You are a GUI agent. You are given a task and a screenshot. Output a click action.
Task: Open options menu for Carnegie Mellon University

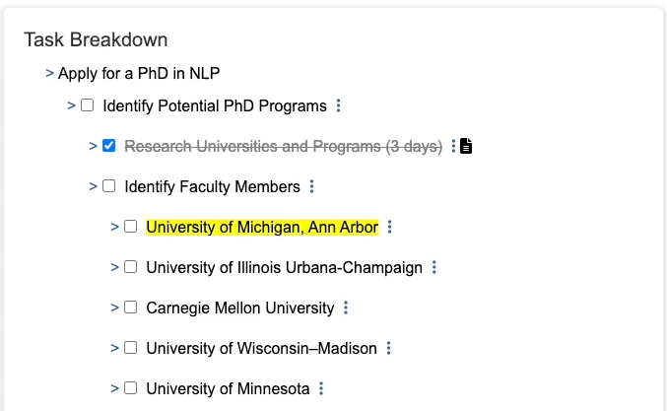click(x=346, y=308)
